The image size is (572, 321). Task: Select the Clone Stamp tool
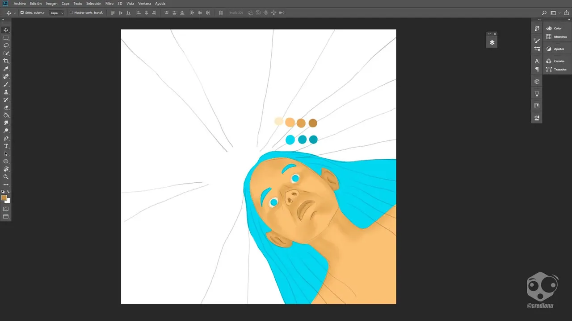click(6, 92)
